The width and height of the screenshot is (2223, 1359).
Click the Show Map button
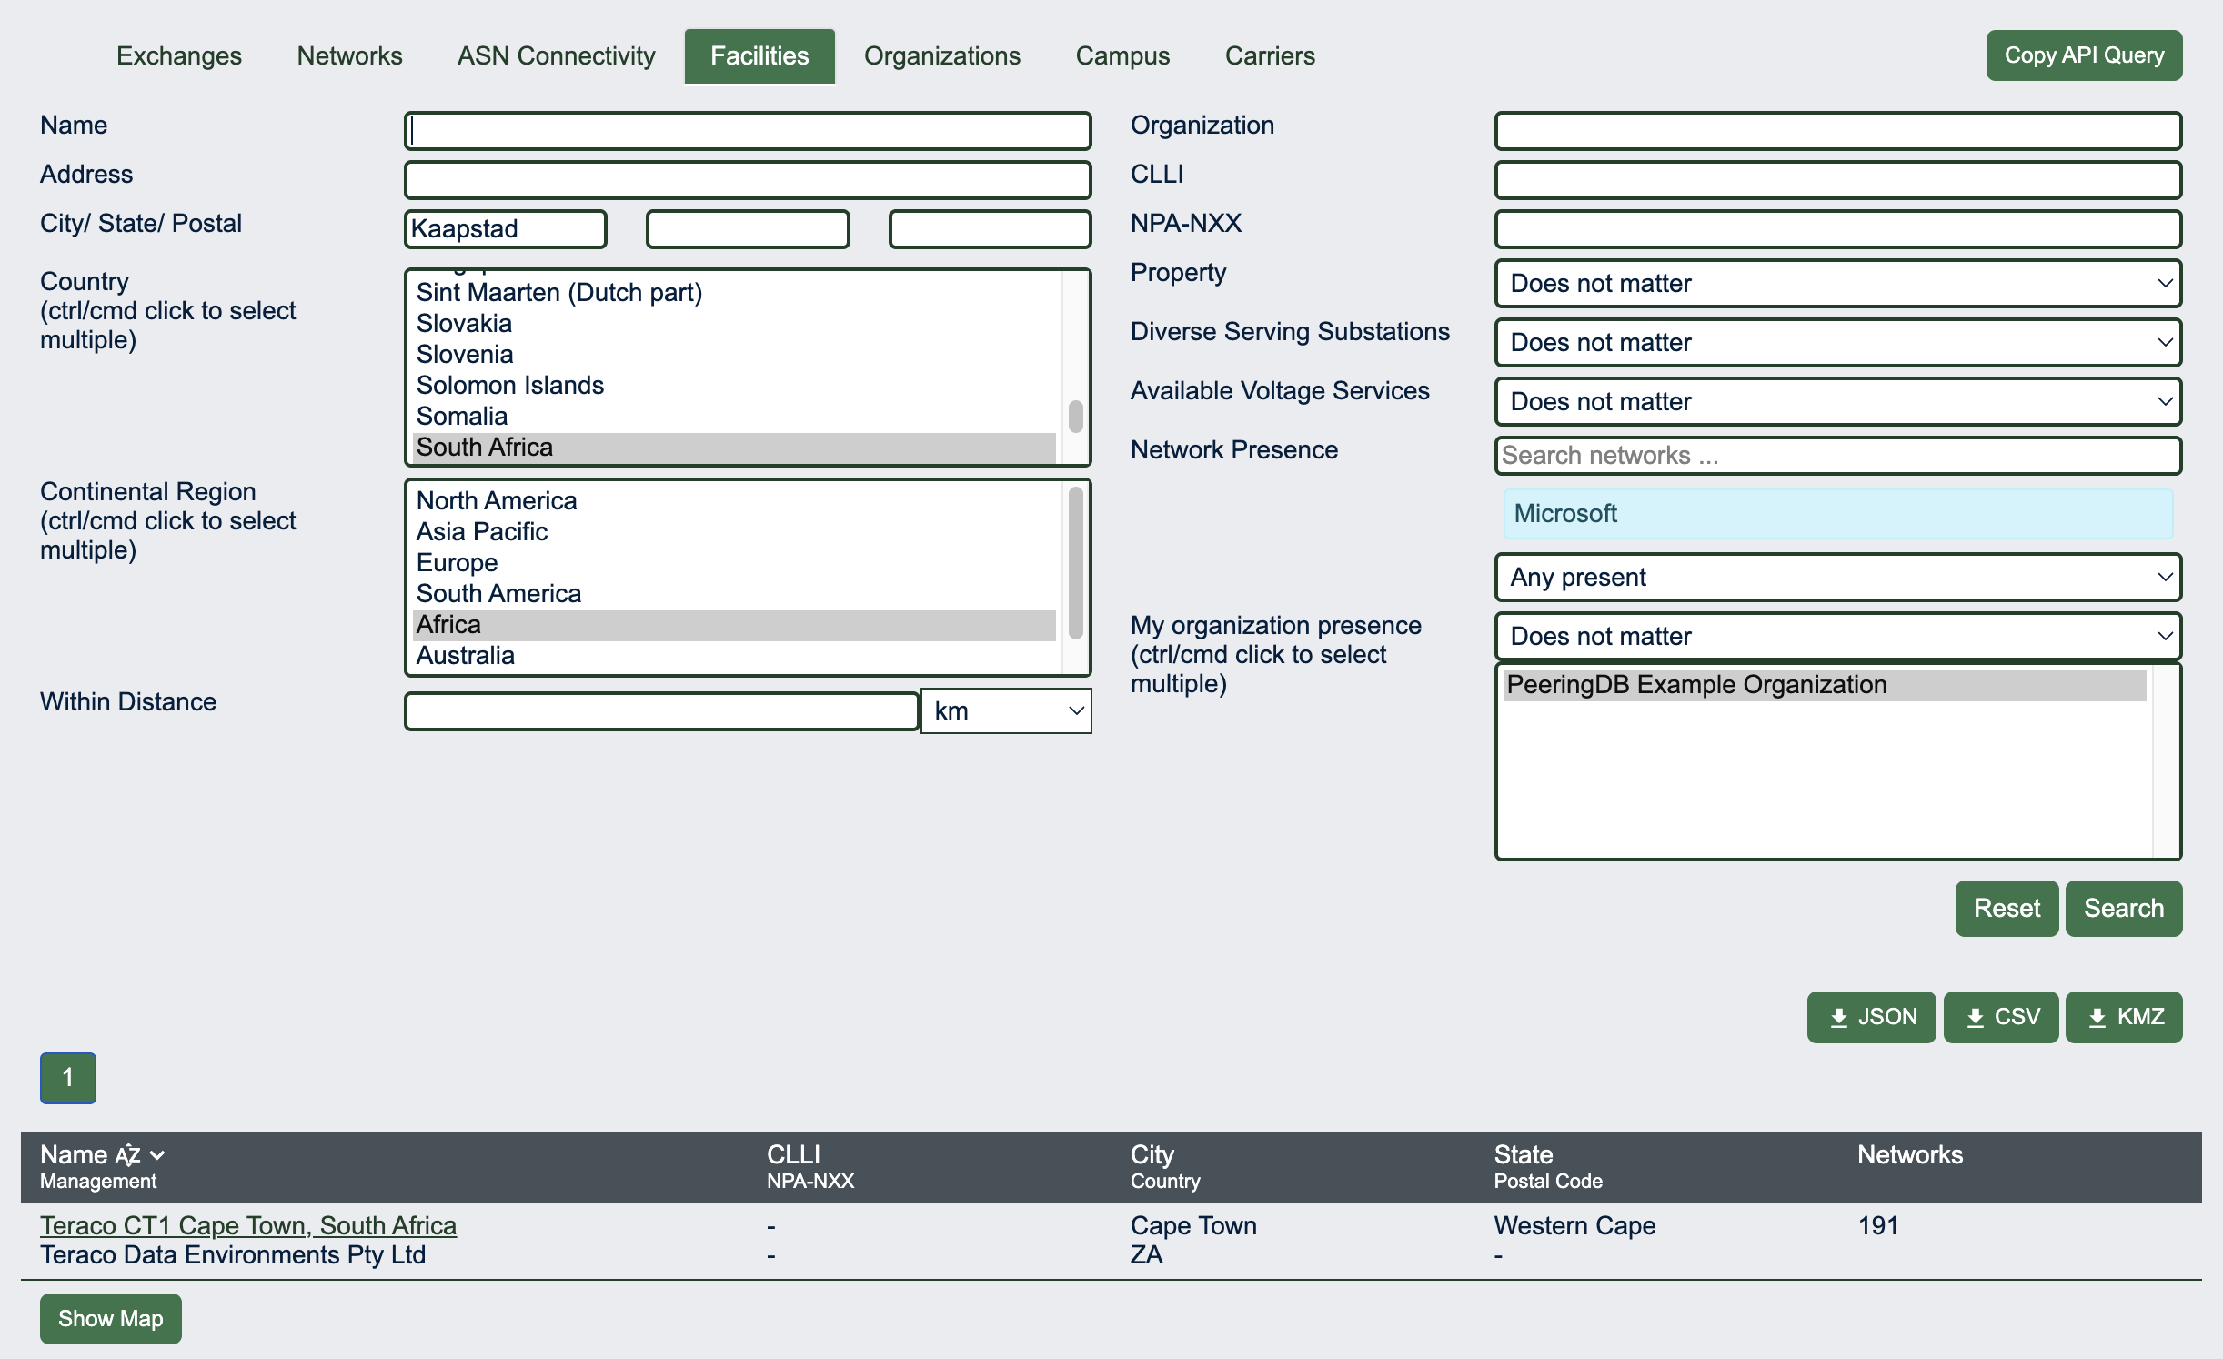(111, 1319)
